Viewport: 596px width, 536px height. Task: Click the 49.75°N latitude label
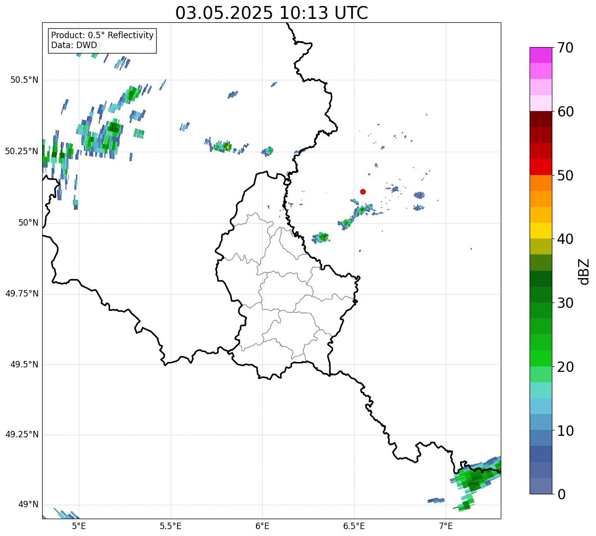pos(22,294)
